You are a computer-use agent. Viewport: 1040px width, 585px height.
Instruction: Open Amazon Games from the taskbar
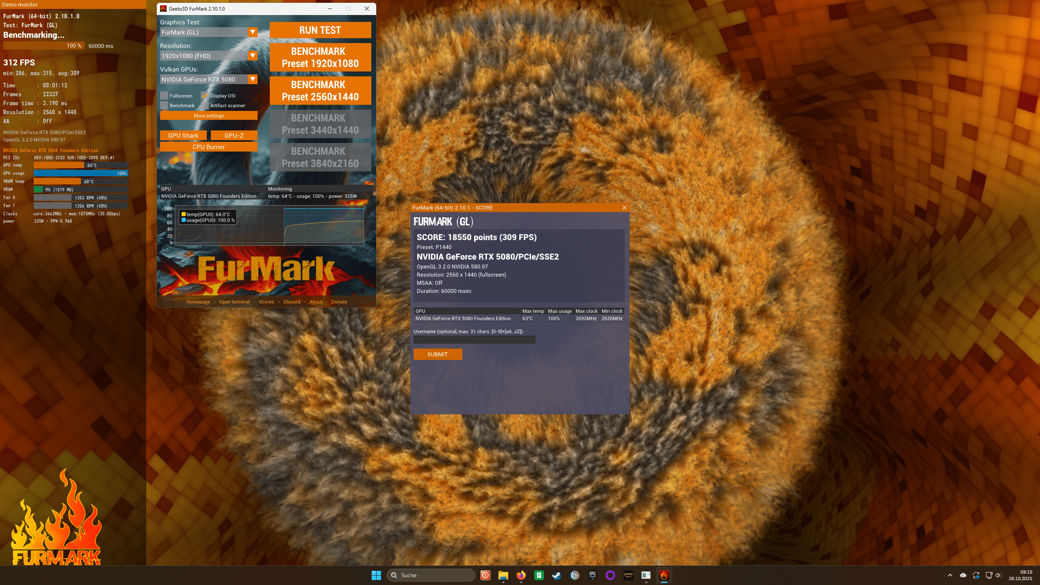[628, 575]
